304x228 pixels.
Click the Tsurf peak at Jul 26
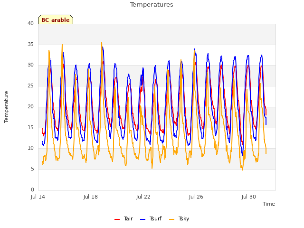pos(195,49)
